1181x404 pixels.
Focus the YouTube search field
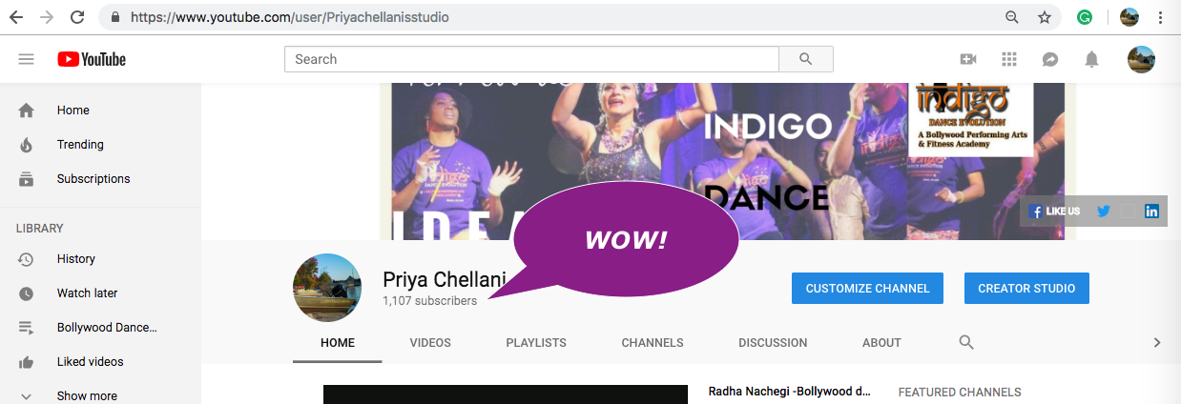(531, 59)
